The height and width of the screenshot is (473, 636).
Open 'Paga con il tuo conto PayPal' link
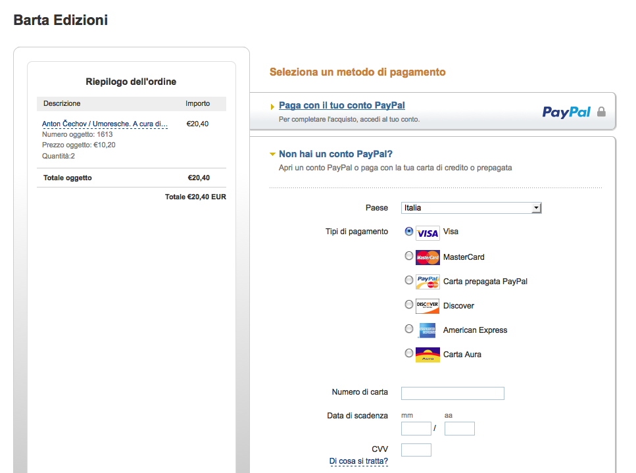(x=342, y=105)
